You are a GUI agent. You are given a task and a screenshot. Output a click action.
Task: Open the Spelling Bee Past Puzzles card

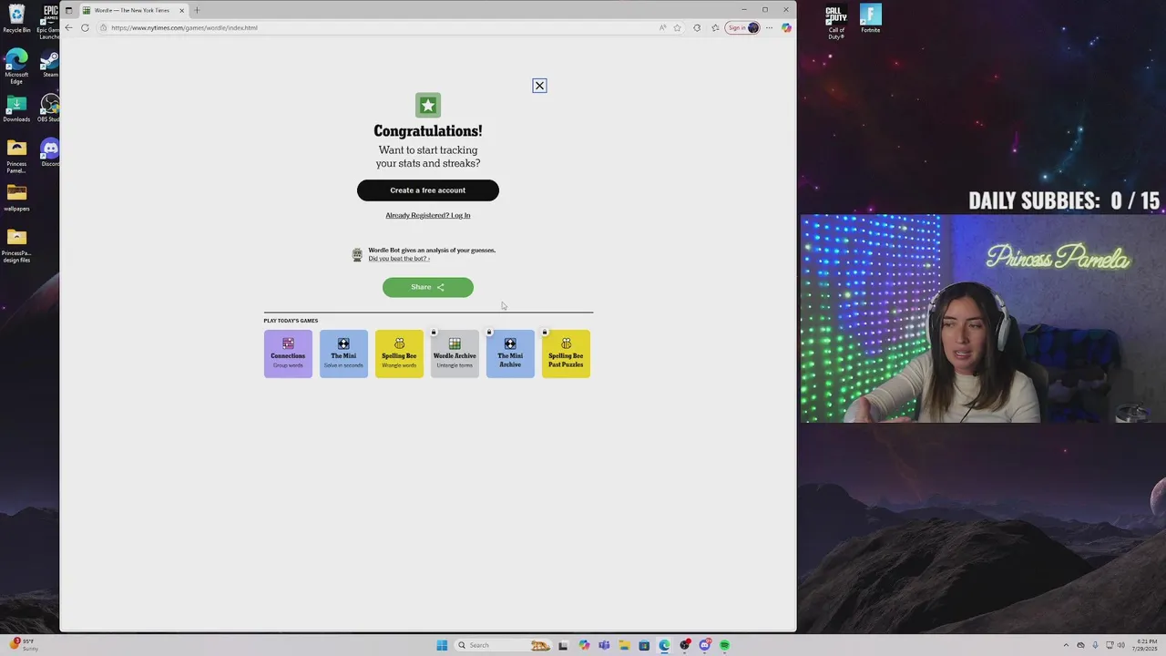(566, 354)
